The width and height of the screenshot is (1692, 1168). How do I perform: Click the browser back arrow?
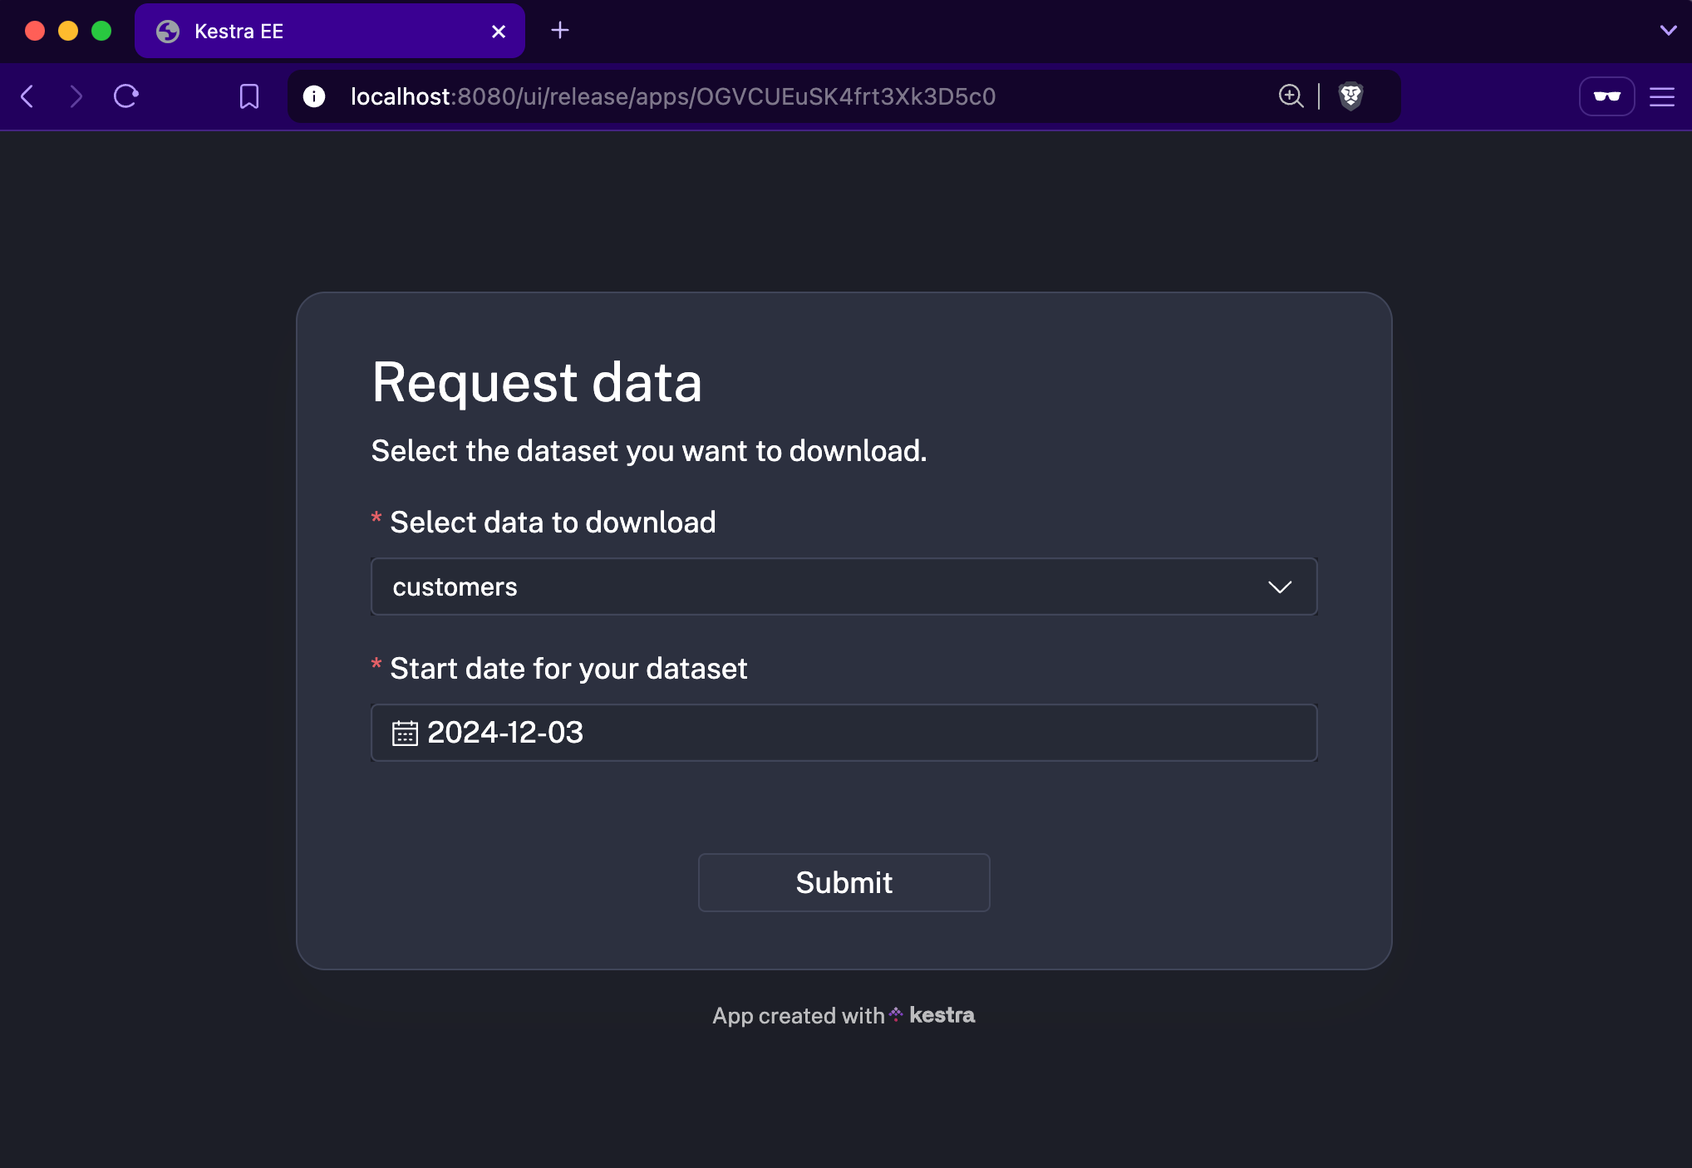tap(27, 96)
